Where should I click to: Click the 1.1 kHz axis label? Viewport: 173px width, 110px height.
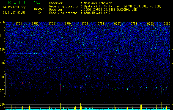click(2, 36)
